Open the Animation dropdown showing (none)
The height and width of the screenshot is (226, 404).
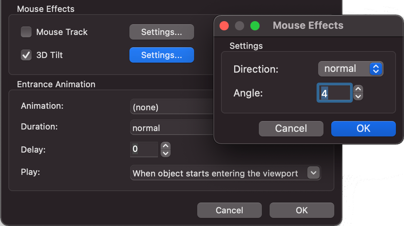pyautogui.click(x=172, y=107)
